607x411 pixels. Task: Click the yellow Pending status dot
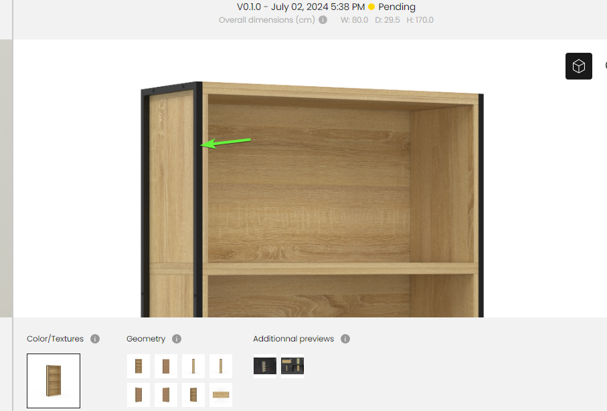point(371,7)
